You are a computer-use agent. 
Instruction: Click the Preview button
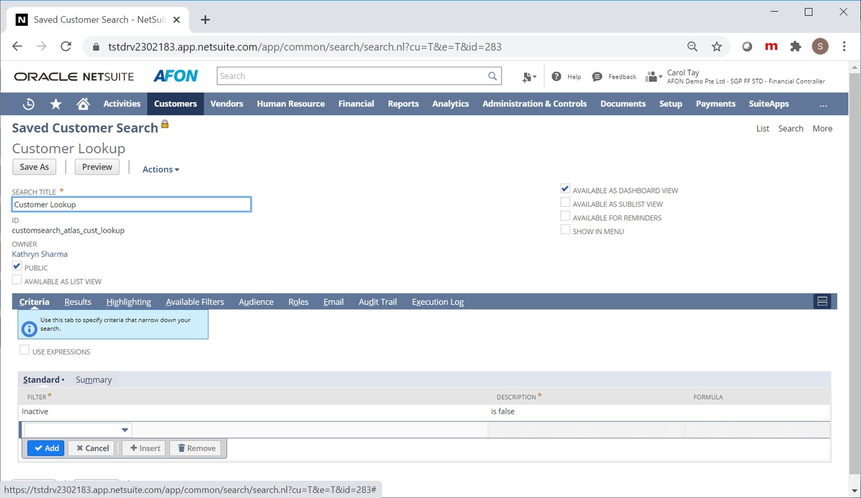coord(97,166)
